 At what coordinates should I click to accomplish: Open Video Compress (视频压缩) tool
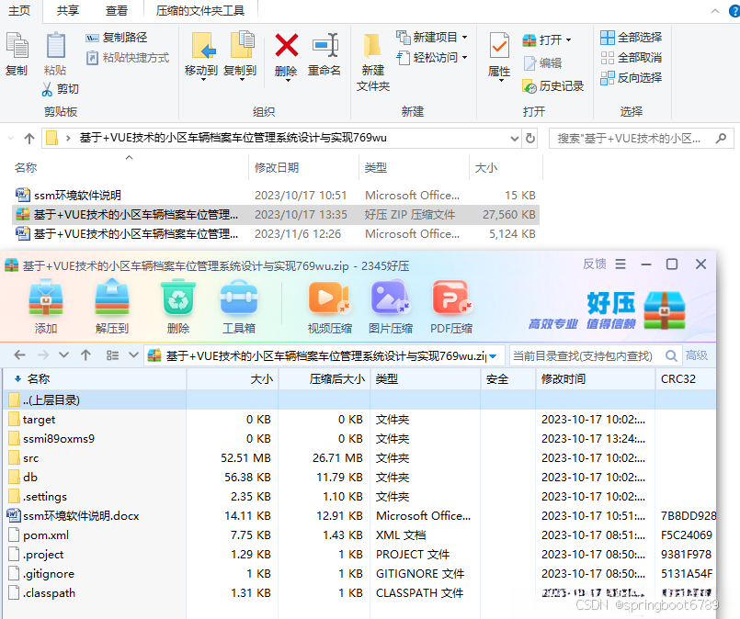pos(329,308)
